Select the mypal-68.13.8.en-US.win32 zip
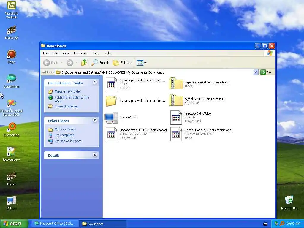Image resolution: width=304 pixels, height=228 pixels. coord(197,101)
